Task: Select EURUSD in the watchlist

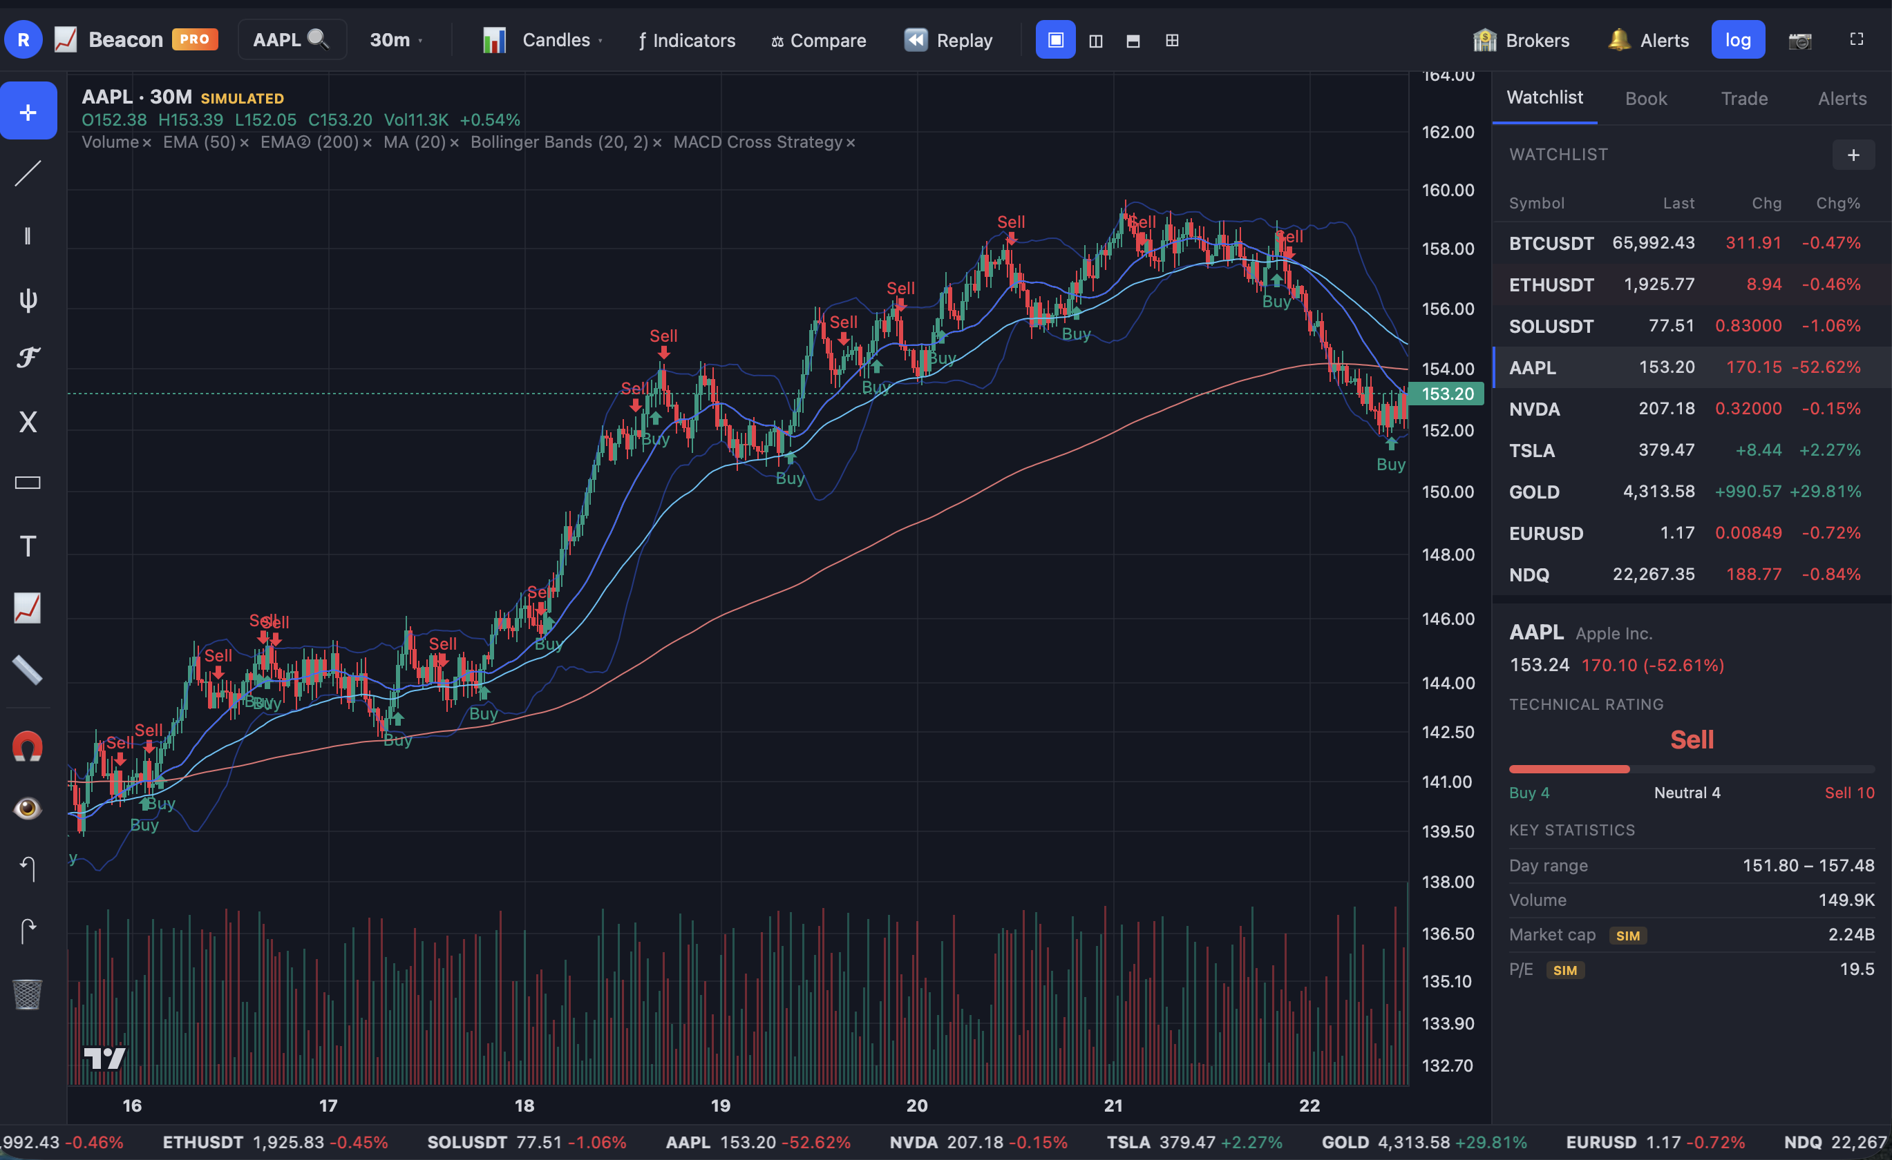Action: pos(1692,533)
